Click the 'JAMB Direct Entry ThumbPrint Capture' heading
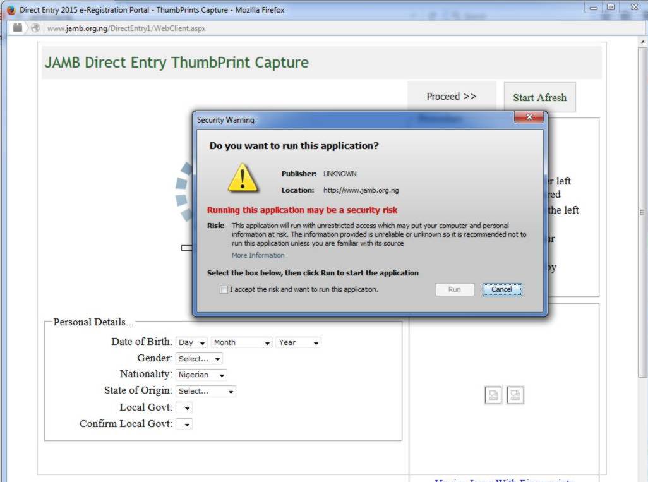The height and width of the screenshot is (482, 648). click(x=176, y=63)
